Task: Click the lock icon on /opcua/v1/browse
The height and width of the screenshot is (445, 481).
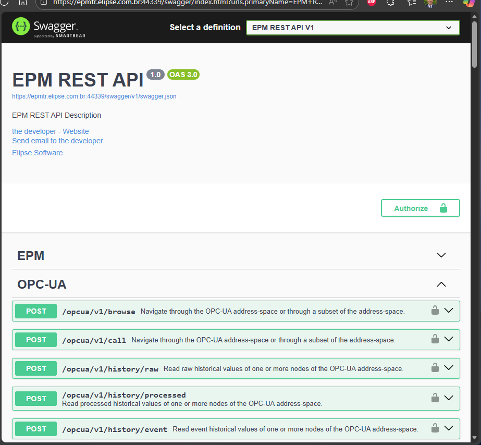Action: tap(435, 311)
